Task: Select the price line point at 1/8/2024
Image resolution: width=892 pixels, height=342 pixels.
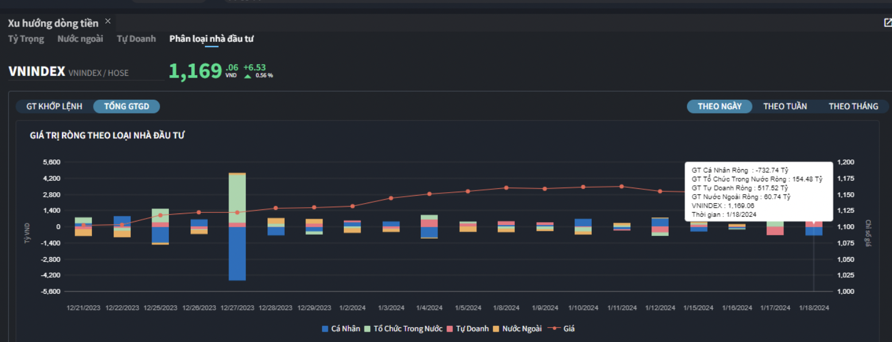Action: point(506,188)
